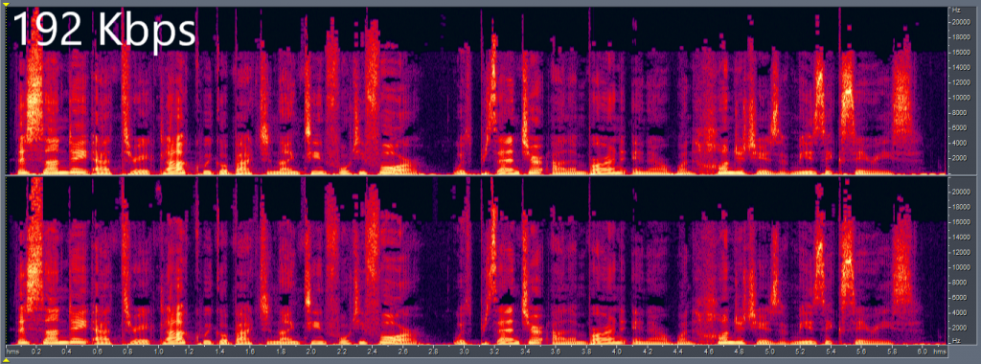Select 20000 on the lower channel frequency scale
The image size is (981, 364).
[x=960, y=192]
